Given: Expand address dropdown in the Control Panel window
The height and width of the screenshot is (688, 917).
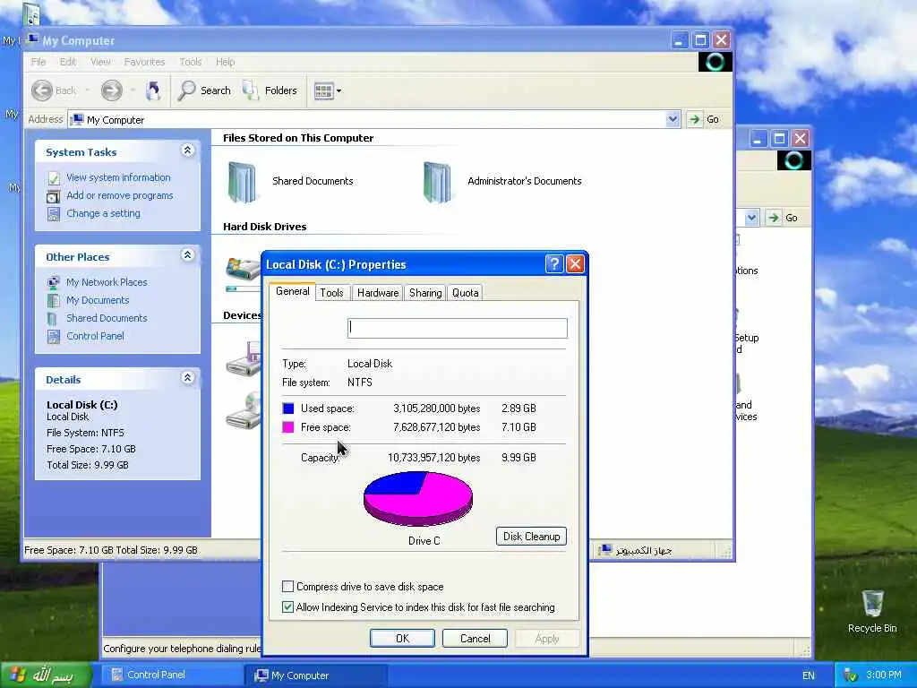Looking at the screenshot, I should [x=752, y=218].
